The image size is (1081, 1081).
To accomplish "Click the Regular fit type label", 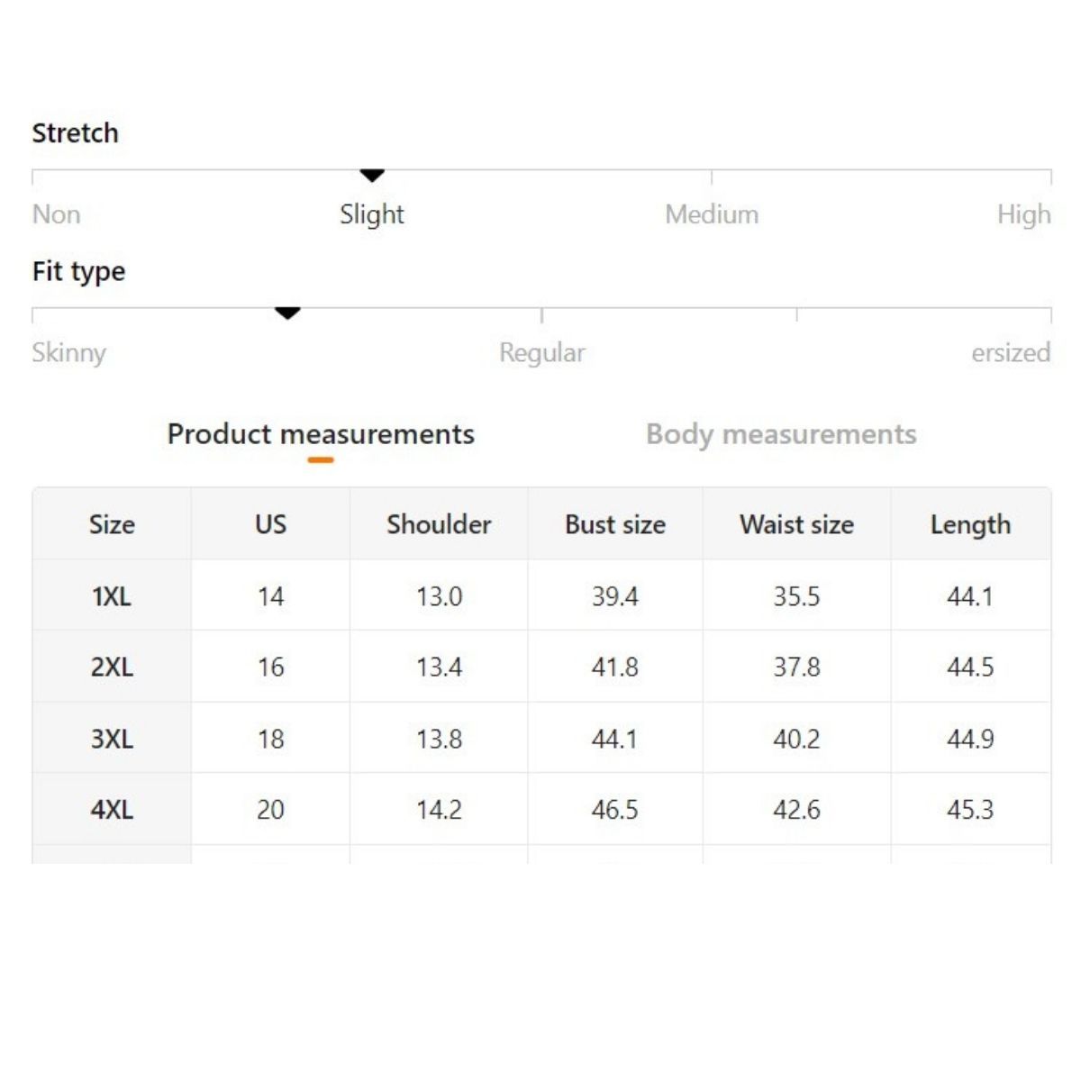I will click(541, 352).
